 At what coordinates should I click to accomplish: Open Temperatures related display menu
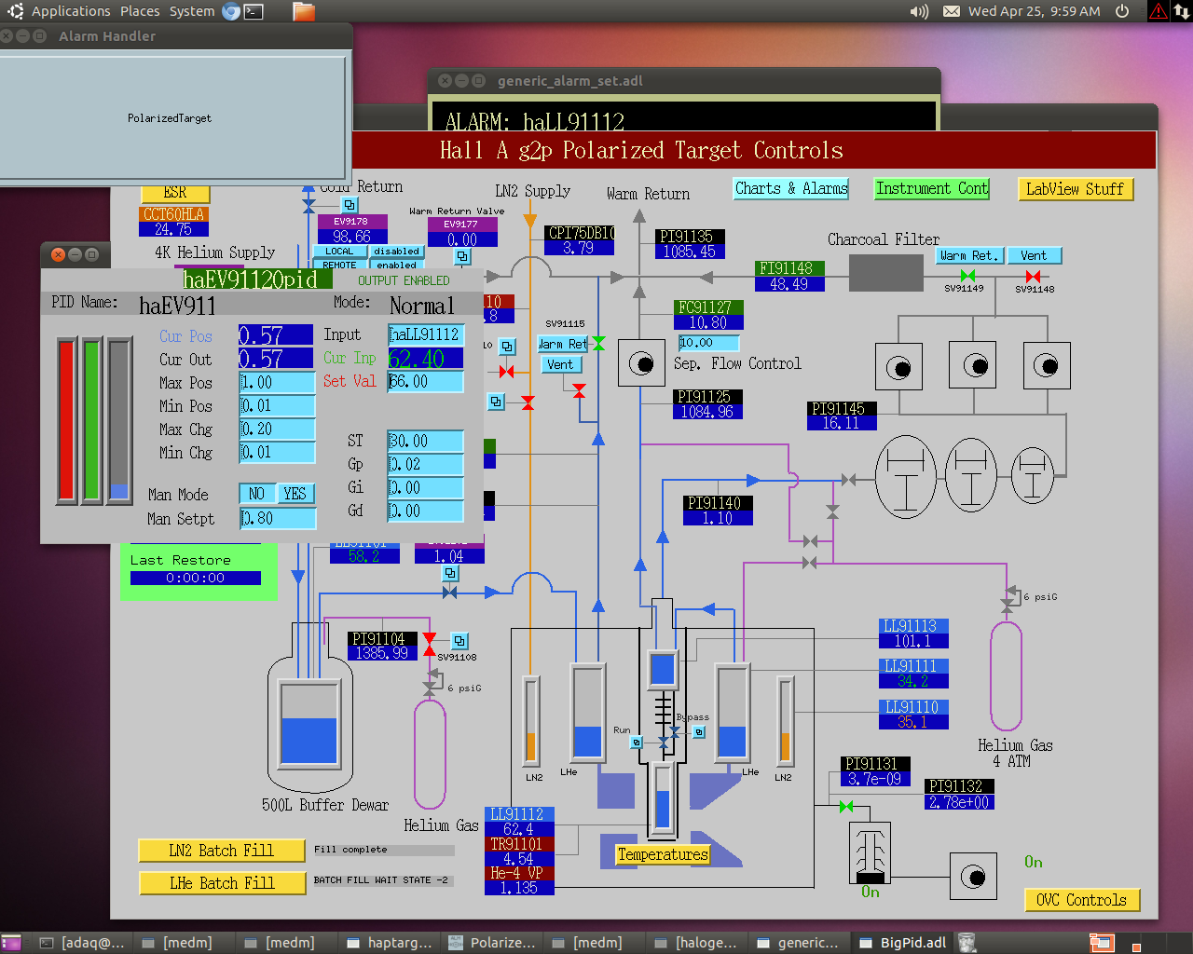pyautogui.click(x=663, y=854)
